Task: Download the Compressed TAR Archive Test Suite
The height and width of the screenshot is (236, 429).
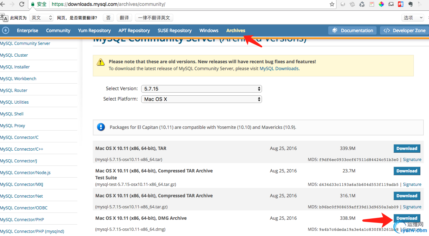Action: click(407, 171)
